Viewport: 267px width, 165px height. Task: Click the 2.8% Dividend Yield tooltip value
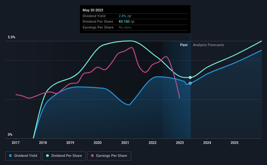[122, 16]
